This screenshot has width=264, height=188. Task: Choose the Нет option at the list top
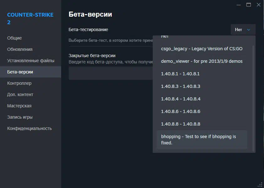[202, 37]
